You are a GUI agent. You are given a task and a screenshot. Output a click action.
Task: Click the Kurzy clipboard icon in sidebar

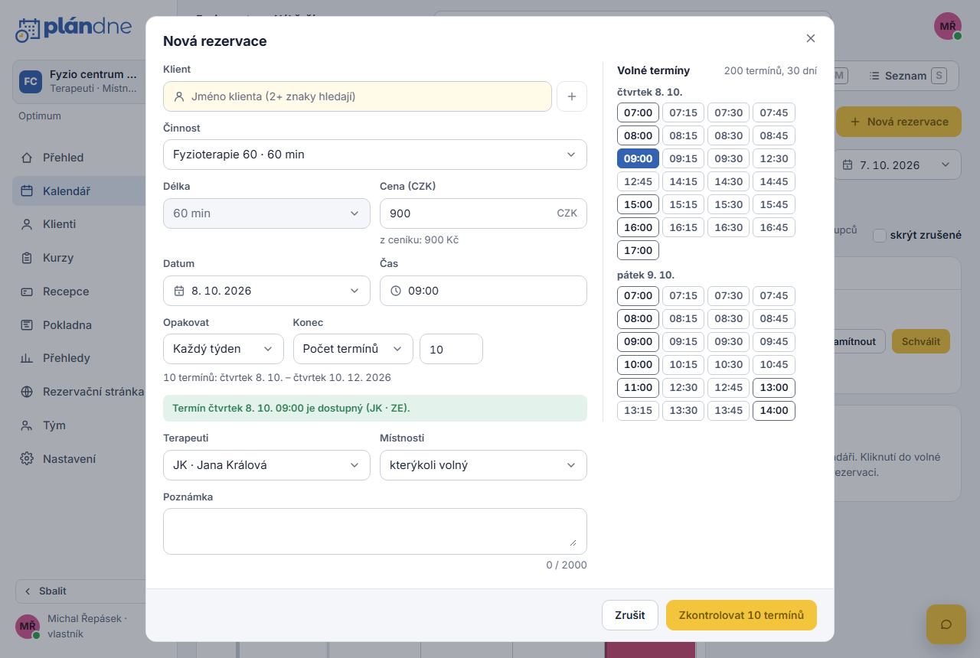point(27,258)
